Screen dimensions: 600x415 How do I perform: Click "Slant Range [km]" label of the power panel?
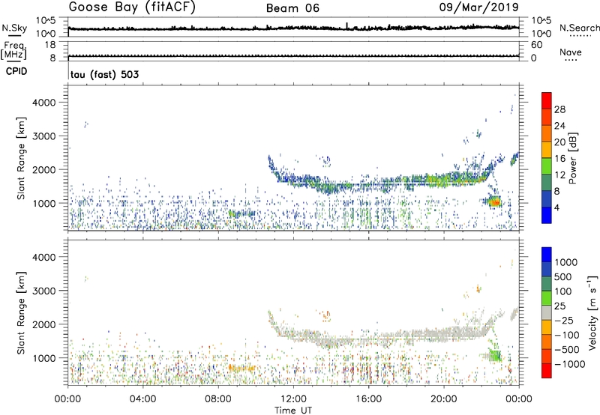click(21, 158)
